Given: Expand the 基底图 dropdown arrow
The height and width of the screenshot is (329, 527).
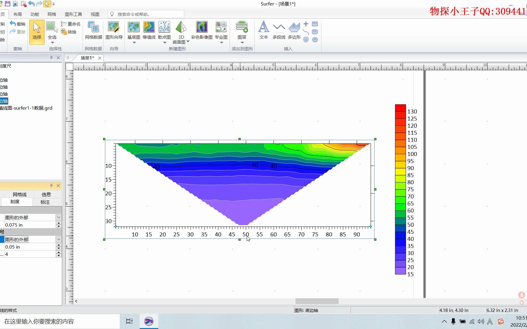Looking at the screenshot, I should 134,42.
